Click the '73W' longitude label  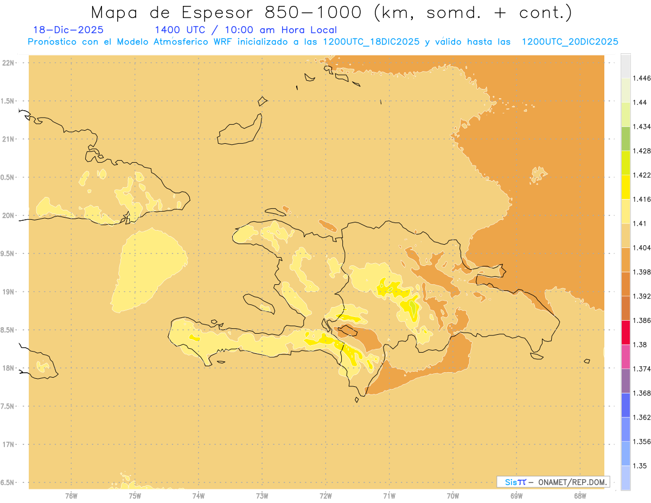tap(262, 496)
